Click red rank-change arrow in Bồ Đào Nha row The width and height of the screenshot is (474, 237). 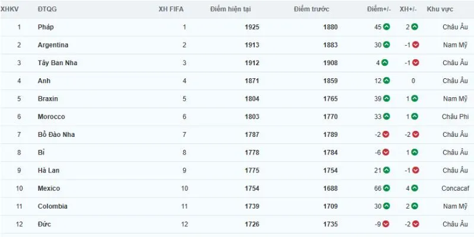[x=416, y=134]
